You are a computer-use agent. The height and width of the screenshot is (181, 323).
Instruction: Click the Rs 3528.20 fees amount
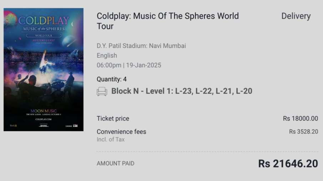point(303,132)
